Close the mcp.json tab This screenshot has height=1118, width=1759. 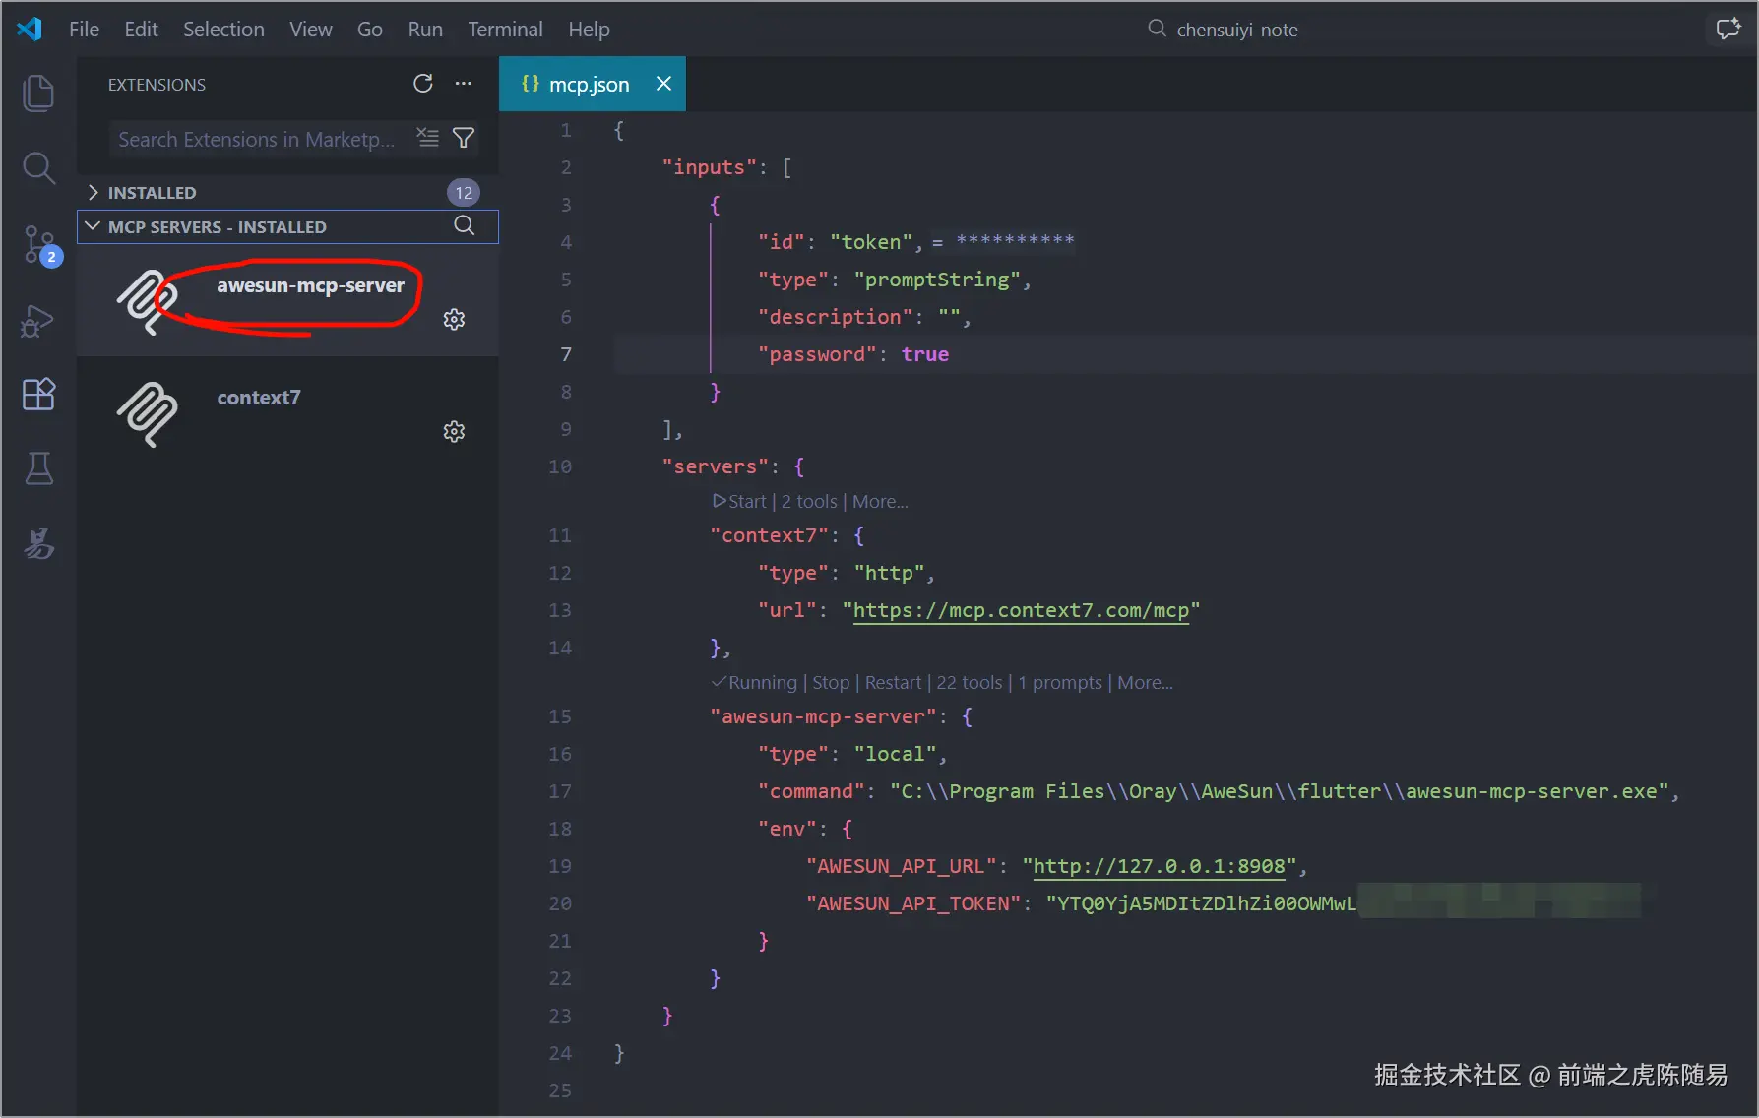(x=663, y=84)
